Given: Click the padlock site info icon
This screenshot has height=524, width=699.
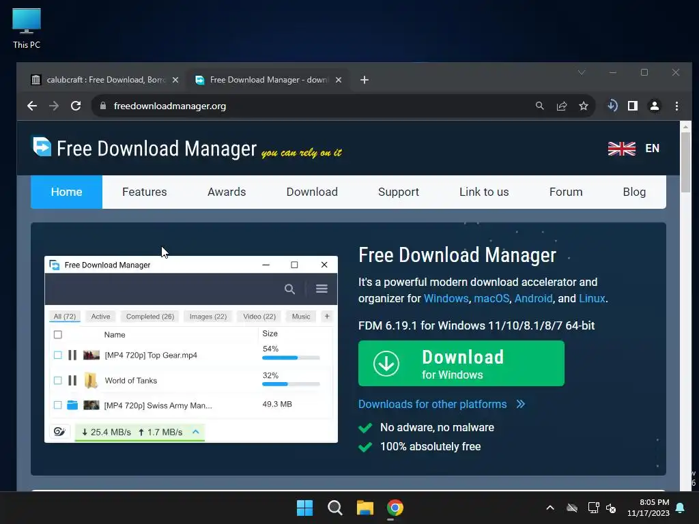Looking at the screenshot, I should click(103, 106).
